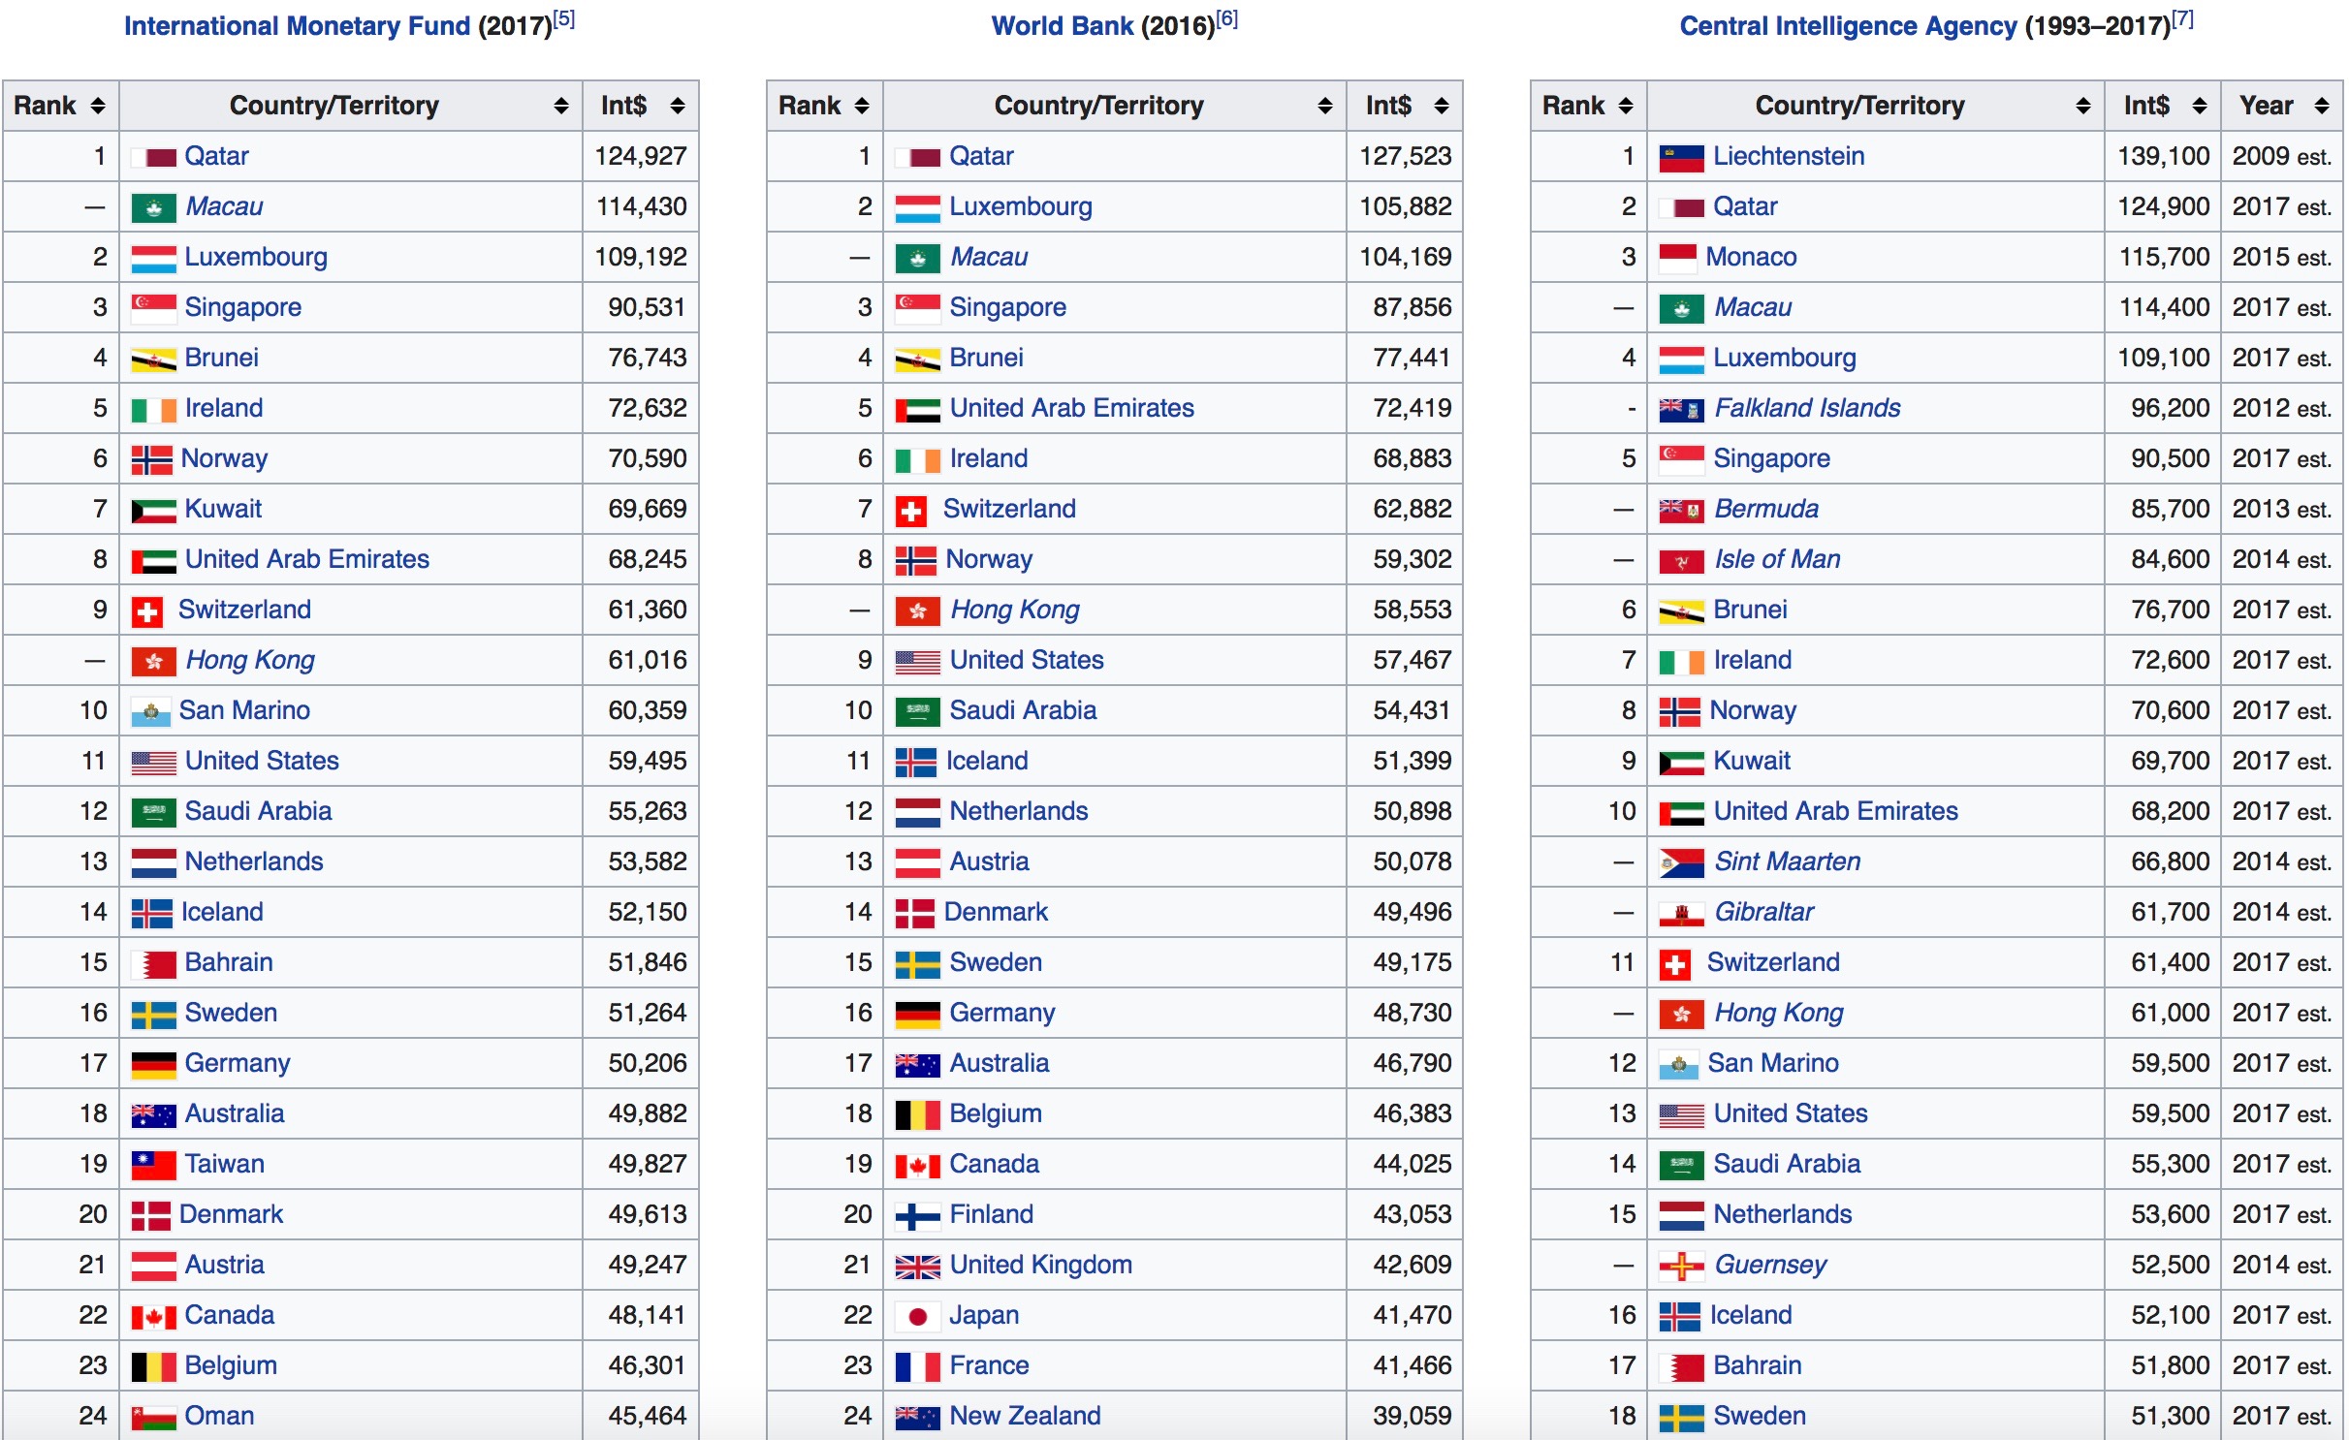This screenshot has height=1440, width=2349.
Task: Click the Finland flag icon
Action: point(918,1216)
